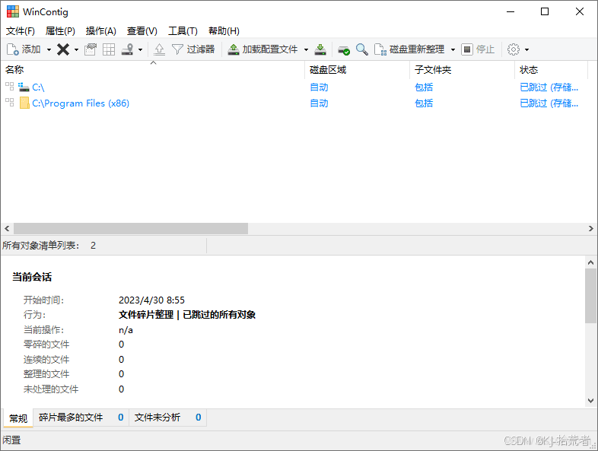Click the start time 2023/4/30 8:55
Screen dimensions: 598x451
pos(151,300)
